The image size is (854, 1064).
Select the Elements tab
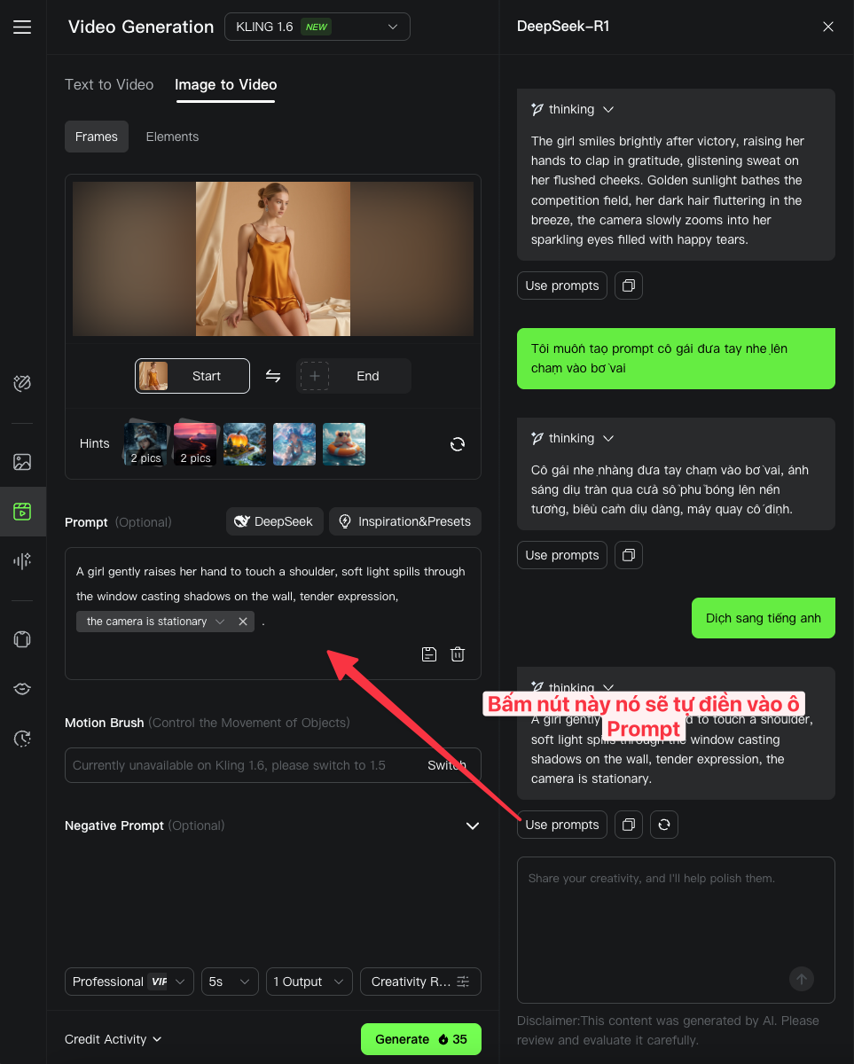point(172,137)
